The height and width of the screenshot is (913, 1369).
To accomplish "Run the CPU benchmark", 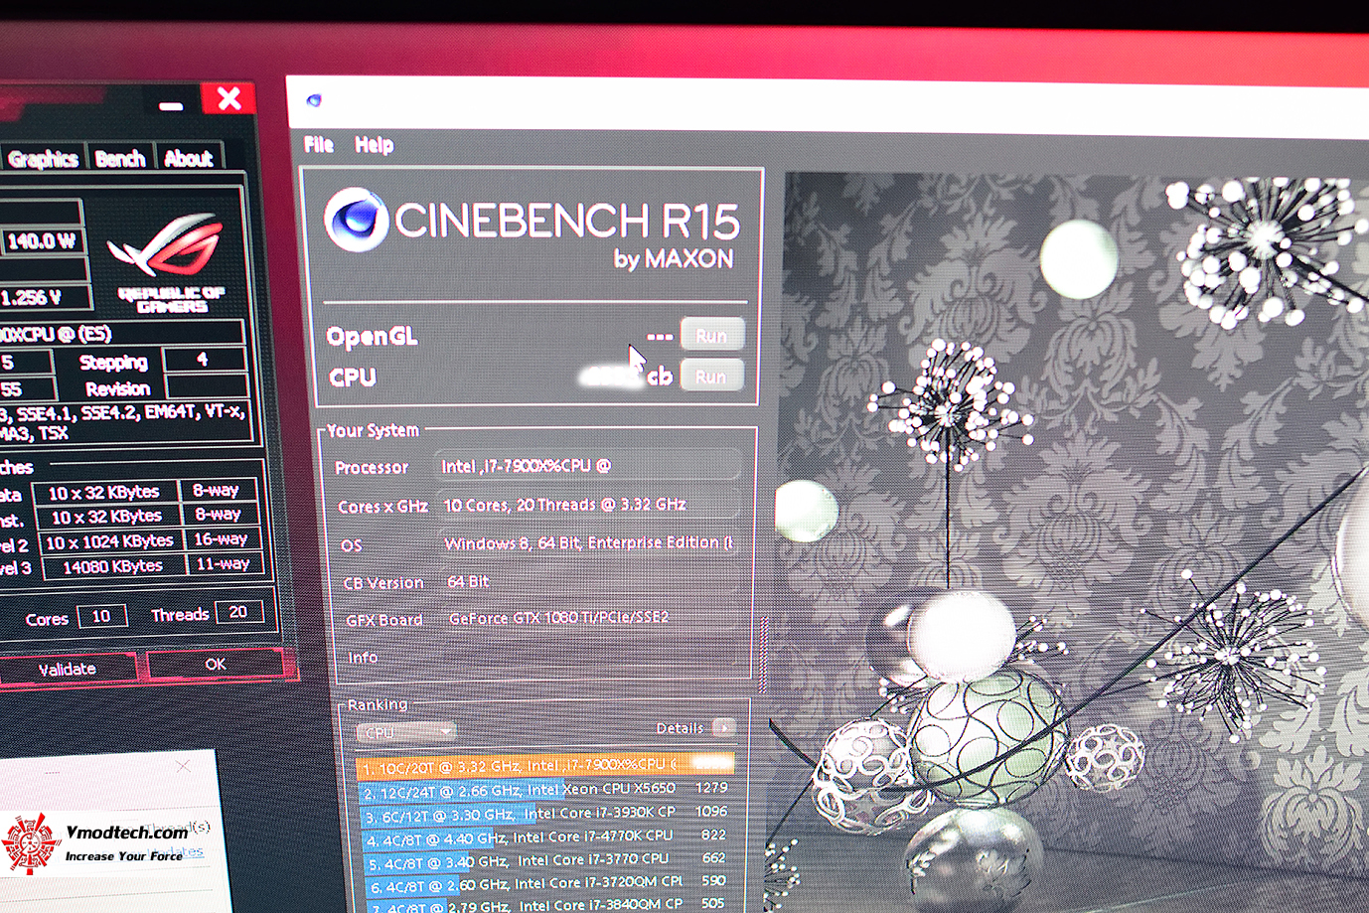I will [x=710, y=377].
